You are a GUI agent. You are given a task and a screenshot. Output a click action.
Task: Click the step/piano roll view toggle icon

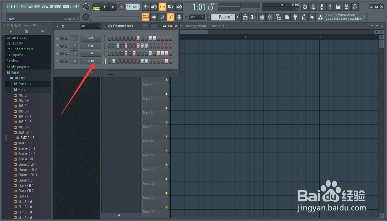tap(170, 26)
